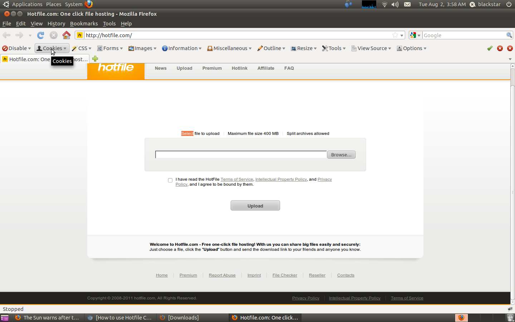The height and width of the screenshot is (322, 515).
Task: Click the file path input field
Action: pos(241,155)
